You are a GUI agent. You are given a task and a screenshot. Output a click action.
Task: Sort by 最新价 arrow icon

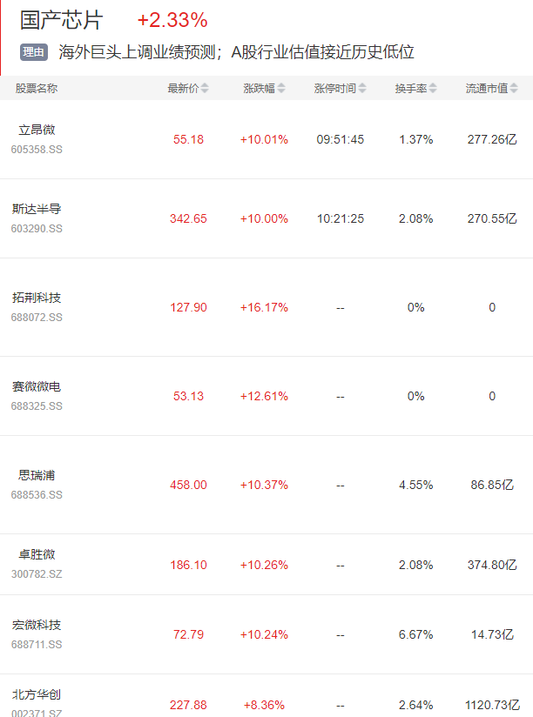pos(205,88)
